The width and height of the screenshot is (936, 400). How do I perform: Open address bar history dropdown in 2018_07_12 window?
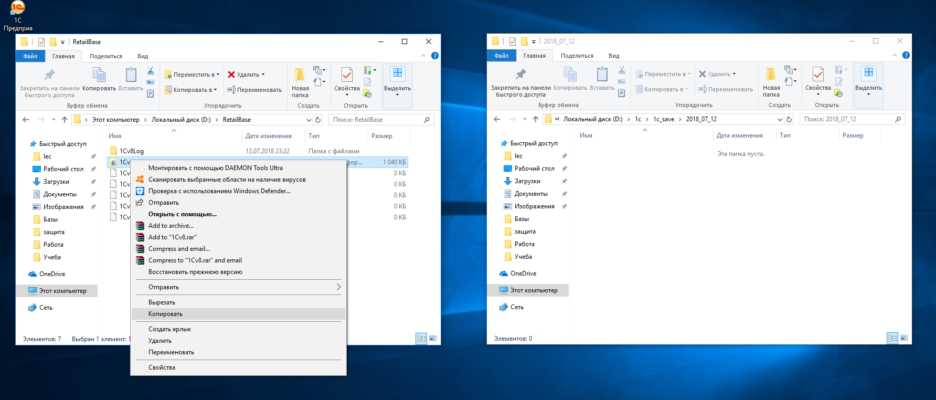click(780, 119)
